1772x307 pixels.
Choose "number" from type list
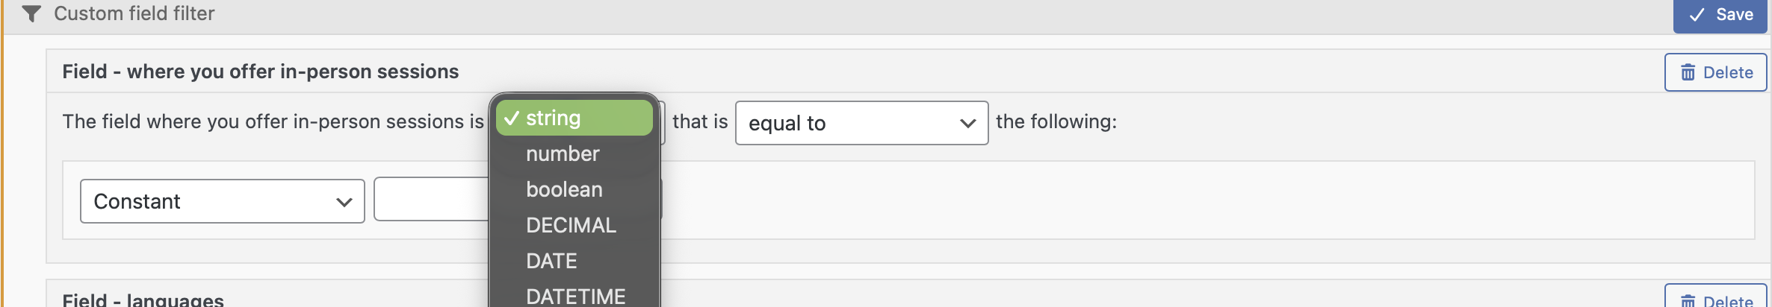point(563,153)
